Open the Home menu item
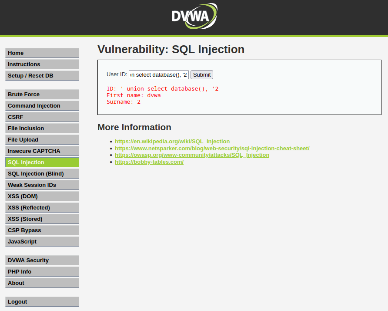 pos(42,53)
